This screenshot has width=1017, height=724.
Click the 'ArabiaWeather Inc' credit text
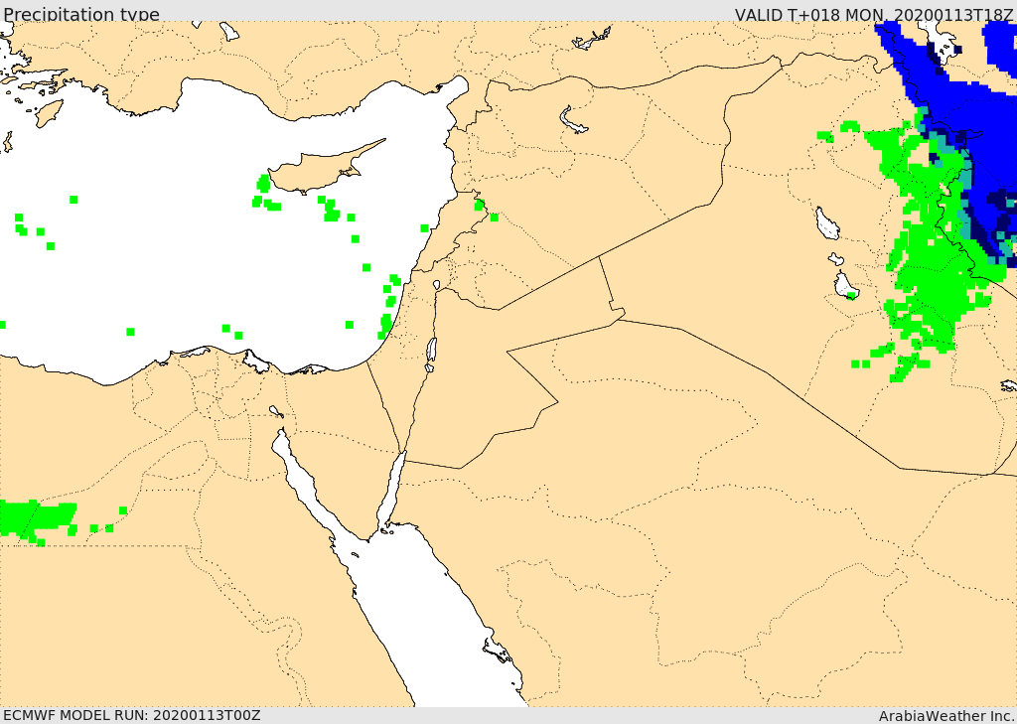(946, 716)
